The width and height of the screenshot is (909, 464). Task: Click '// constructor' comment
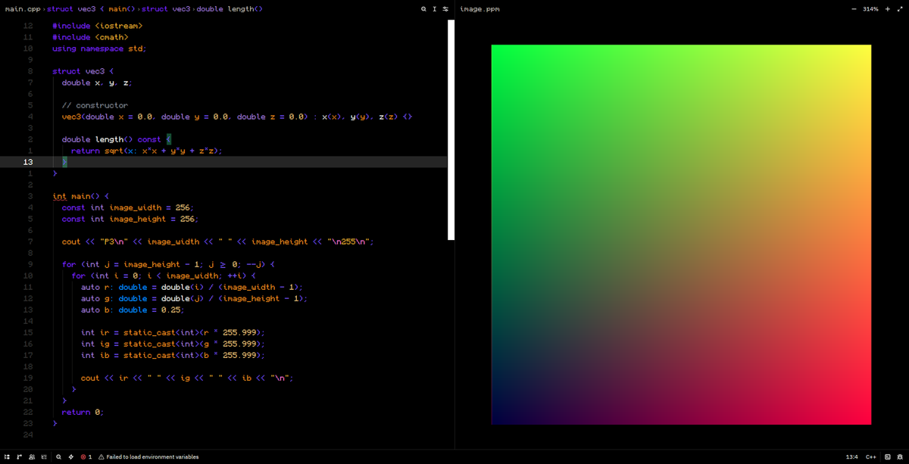95,105
